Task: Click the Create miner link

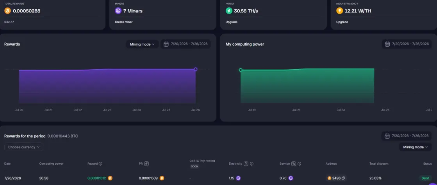Action: pos(124,22)
